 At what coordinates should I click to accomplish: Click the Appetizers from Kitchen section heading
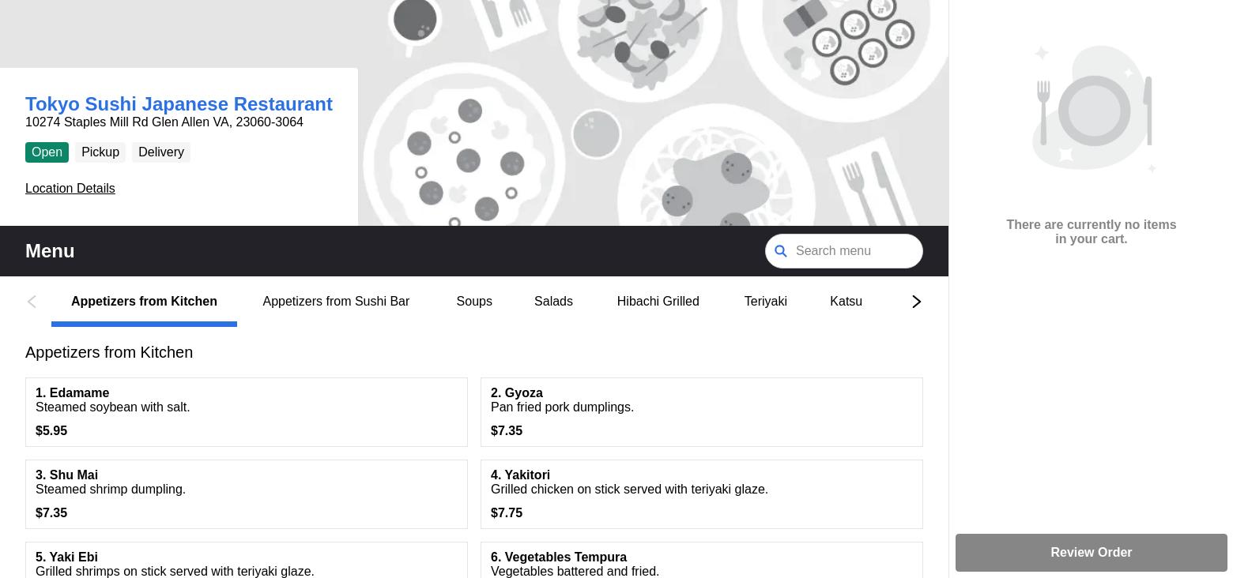[x=109, y=352]
